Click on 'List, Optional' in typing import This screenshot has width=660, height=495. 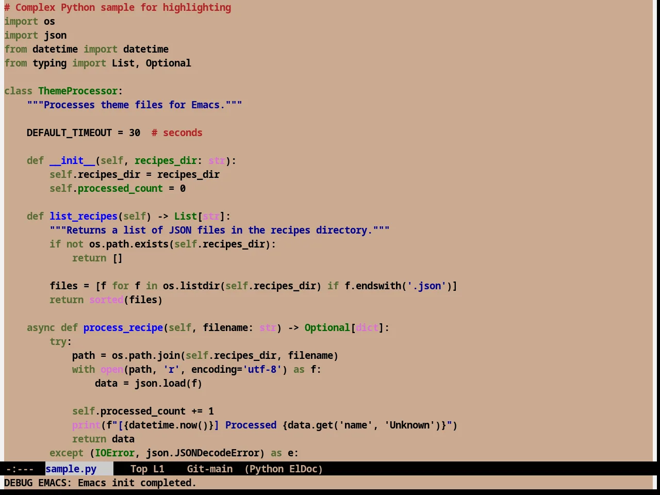pyautogui.click(x=152, y=63)
